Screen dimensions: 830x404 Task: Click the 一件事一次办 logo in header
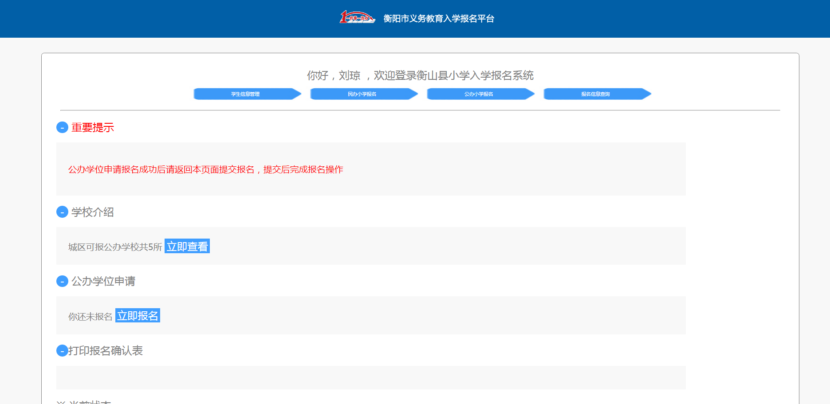tap(357, 18)
